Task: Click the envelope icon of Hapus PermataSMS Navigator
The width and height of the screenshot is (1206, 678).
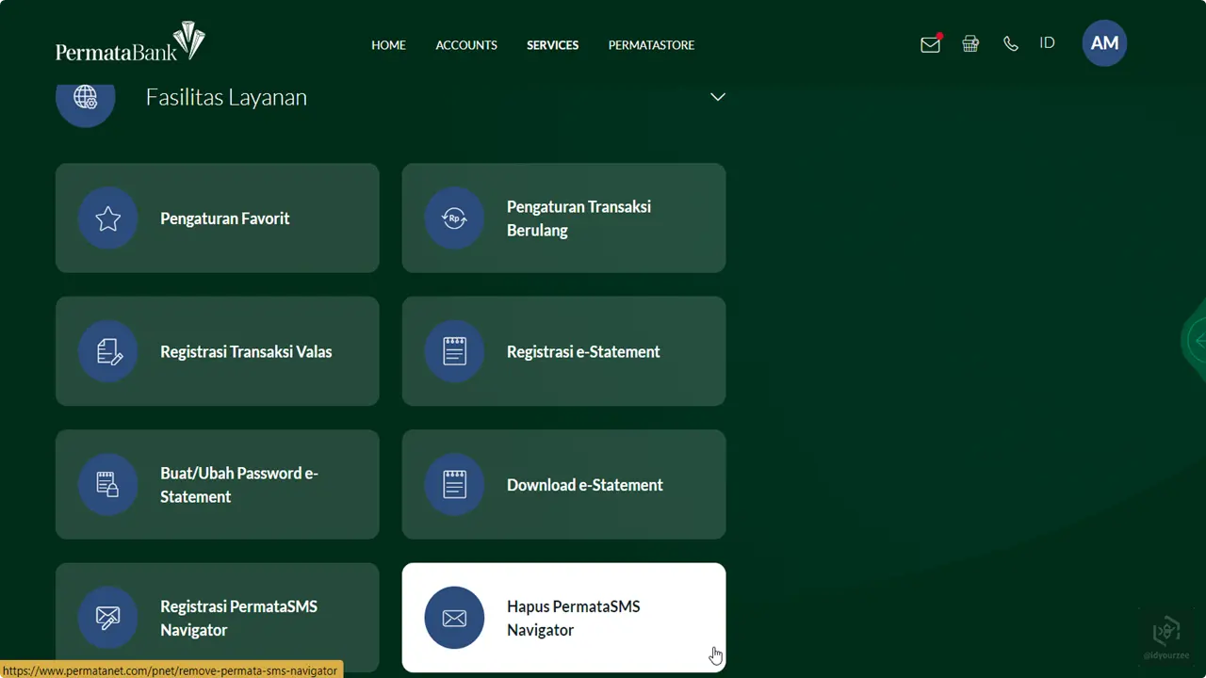Action: point(455,618)
